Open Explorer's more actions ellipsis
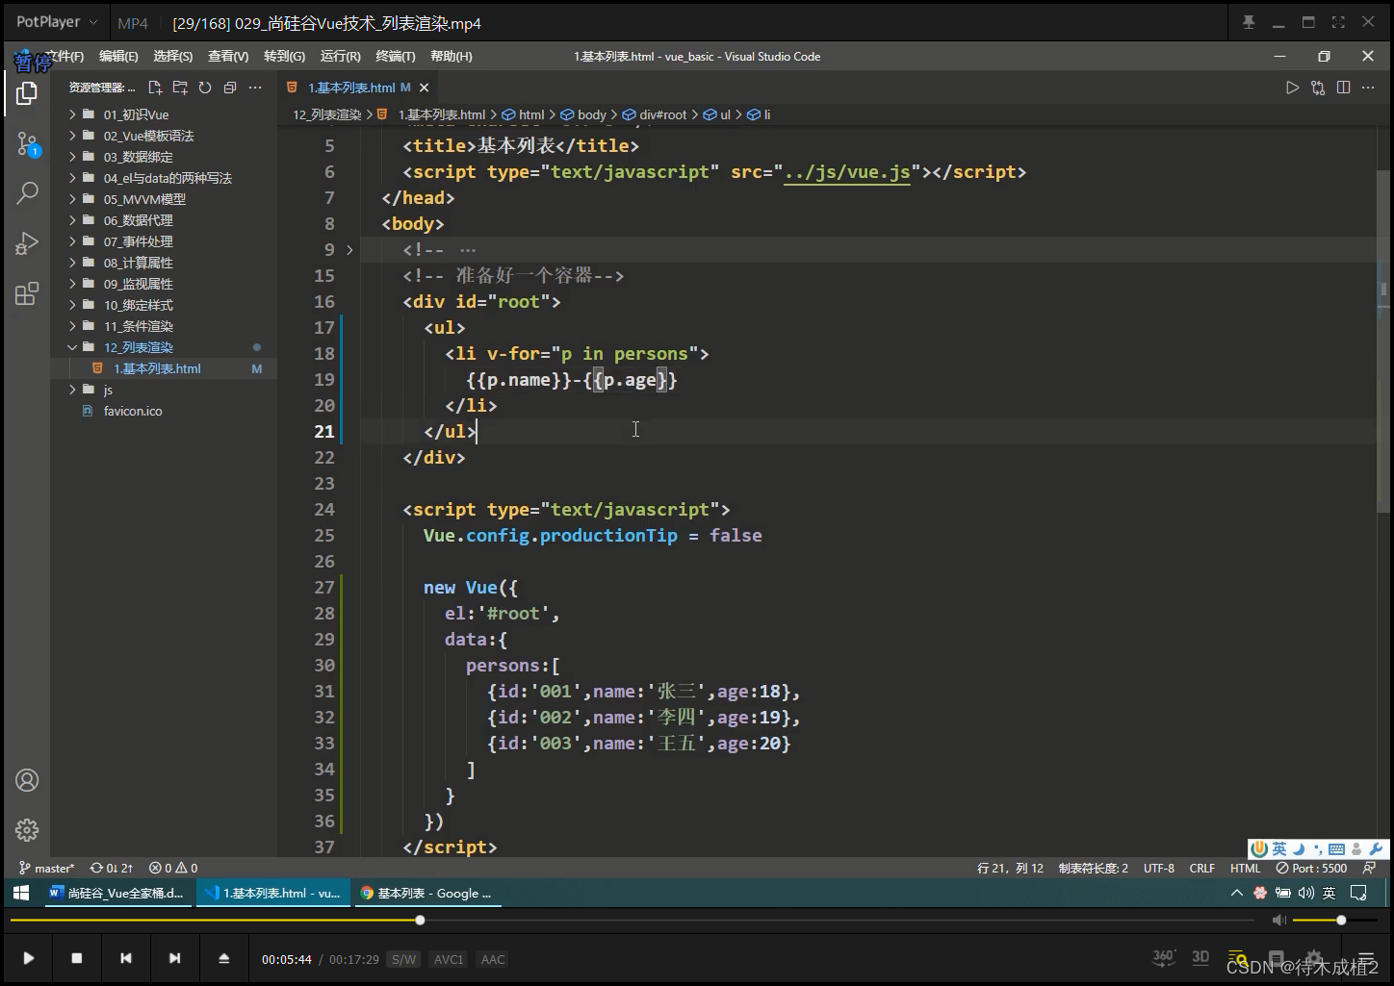Image resolution: width=1394 pixels, height=986 pixels. [x=255, y=88]
